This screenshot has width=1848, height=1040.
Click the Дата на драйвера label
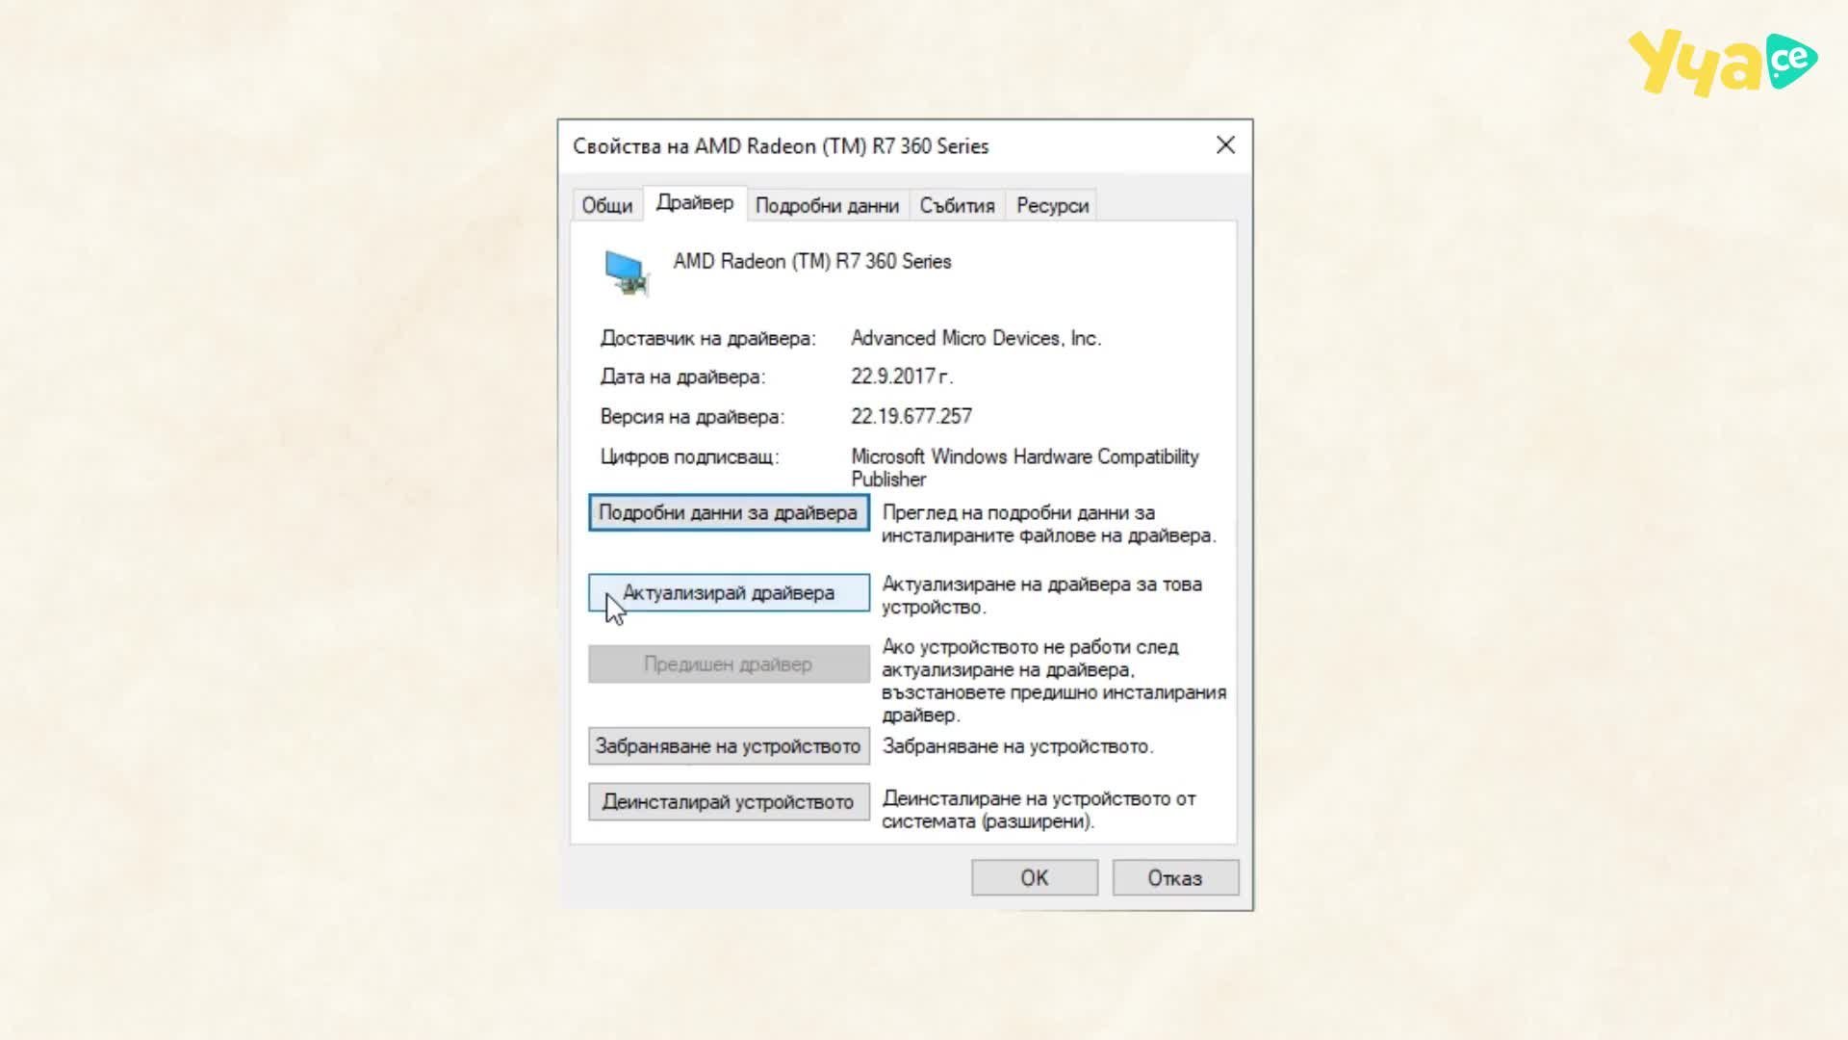(683, 377)
